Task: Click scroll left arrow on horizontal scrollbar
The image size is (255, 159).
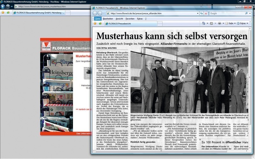Action: (x=94, y=151)
